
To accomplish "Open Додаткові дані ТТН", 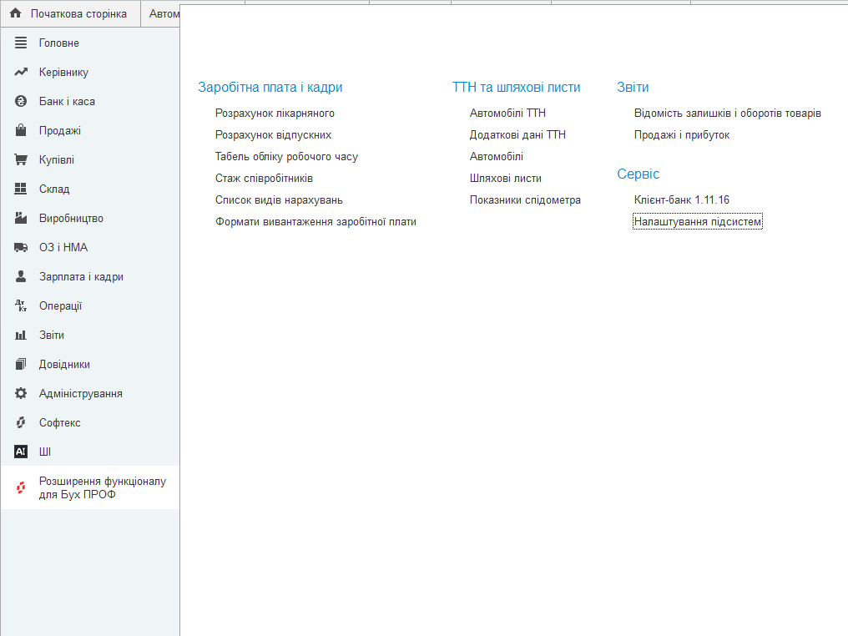I will tap(517, 134).
